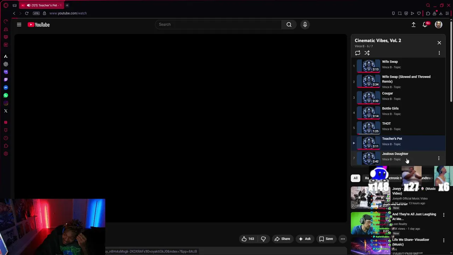Screen dimensions: 453x255
Task: Open Instagram from the Opera sidebar
Action: pos(6,103)
